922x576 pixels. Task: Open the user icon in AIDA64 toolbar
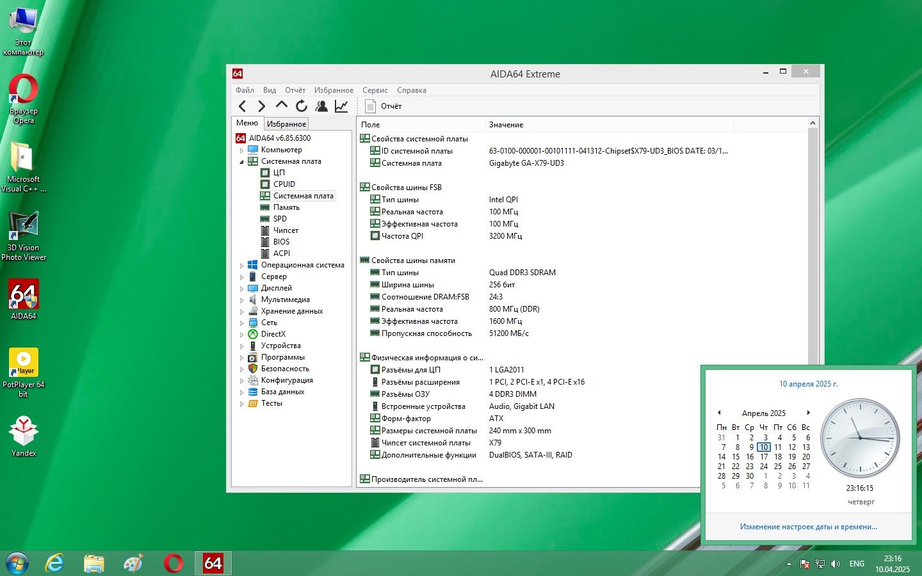(321, 106)
